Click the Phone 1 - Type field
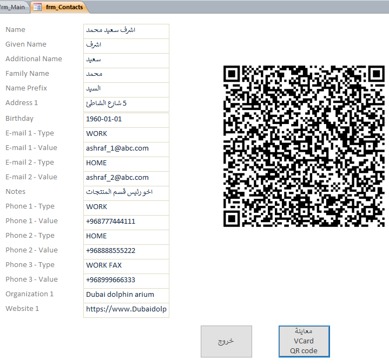Screen dimensions: 389x364 (x=126, y=208)
